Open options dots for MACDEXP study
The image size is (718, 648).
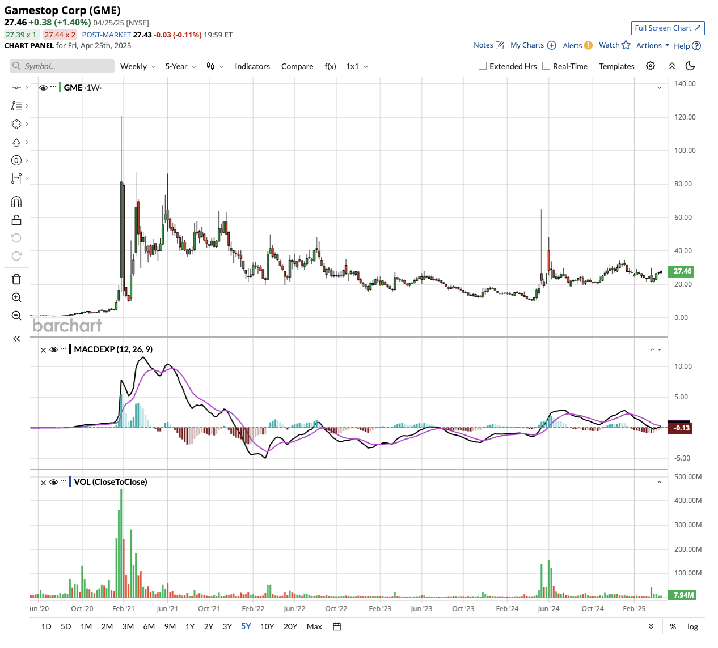pos(64,349)
